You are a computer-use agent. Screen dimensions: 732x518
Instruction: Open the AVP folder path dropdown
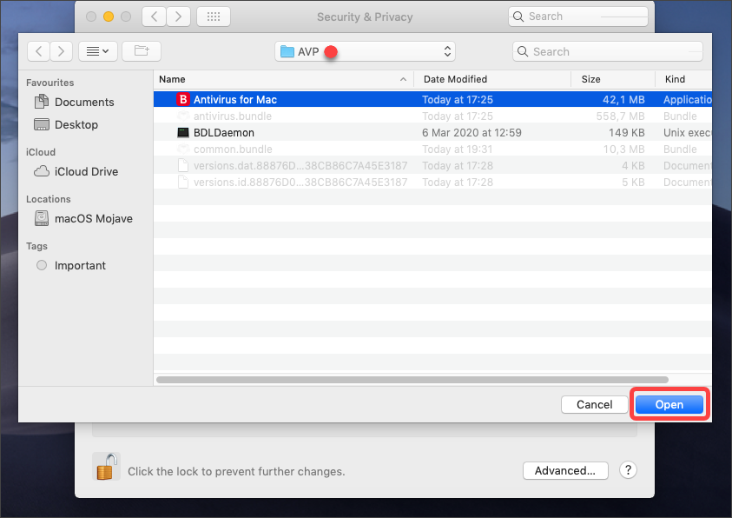coord(365,51)
